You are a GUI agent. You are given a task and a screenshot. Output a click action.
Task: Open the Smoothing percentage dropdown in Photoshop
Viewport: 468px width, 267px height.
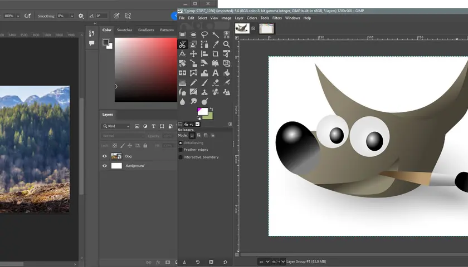click(x=72, y=16)
